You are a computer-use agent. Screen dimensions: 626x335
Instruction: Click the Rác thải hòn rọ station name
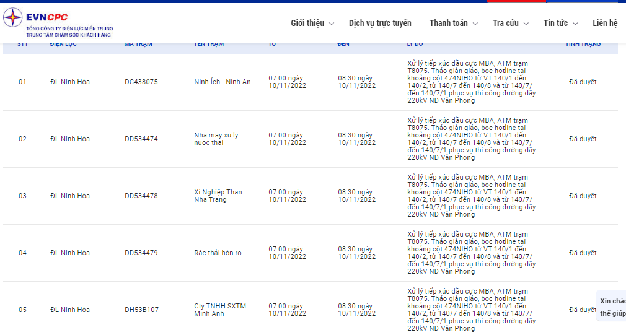[x=218, y=253]
